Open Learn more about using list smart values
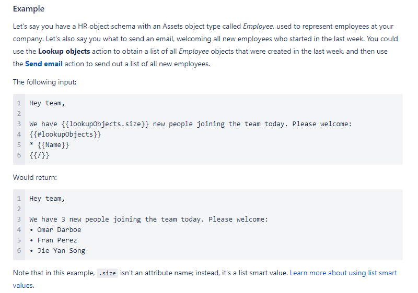This screenshot has width=418, height=293. coord(343,273)
